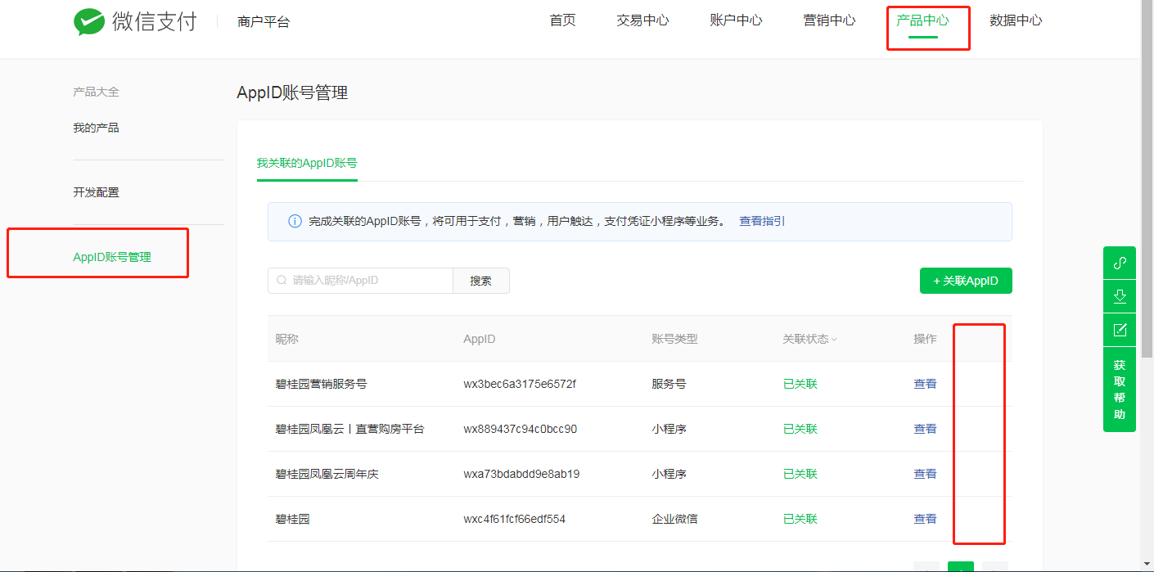The height and width of the screenshot is (572, 1154).
Task: Focus the 请输入昵称/AppID search field
Action: (360, 281)
